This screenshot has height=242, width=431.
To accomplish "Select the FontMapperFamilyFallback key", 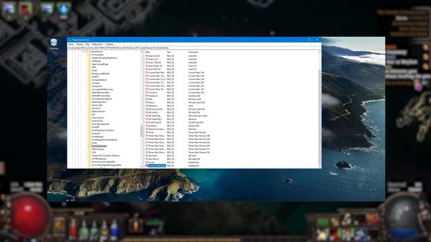I will 104,140.
